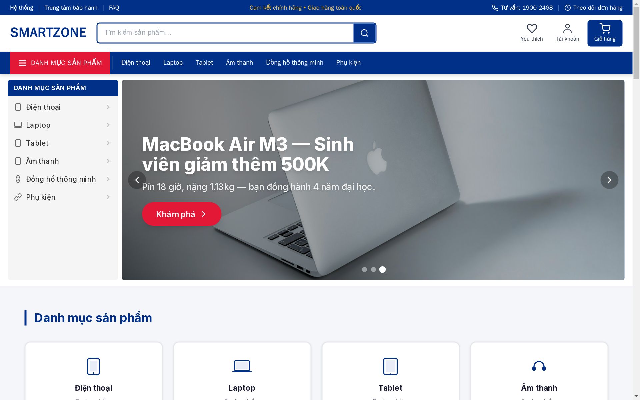Click the laptop icon on Laptop card
Image resolution: width=640 pixels, height=400 pixels.
pos(242,366)
